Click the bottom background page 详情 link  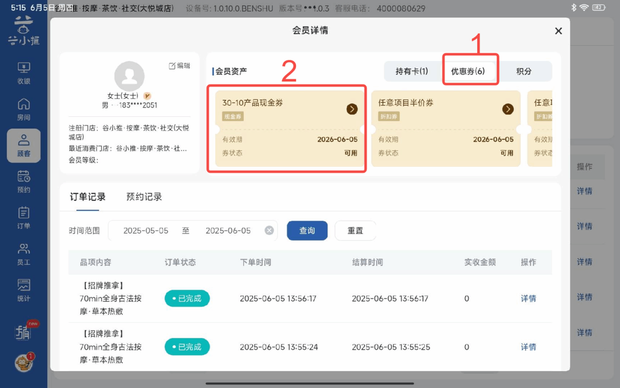(584, 333)
